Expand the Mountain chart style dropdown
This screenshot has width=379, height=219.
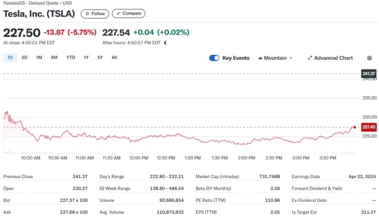point(290,58)
